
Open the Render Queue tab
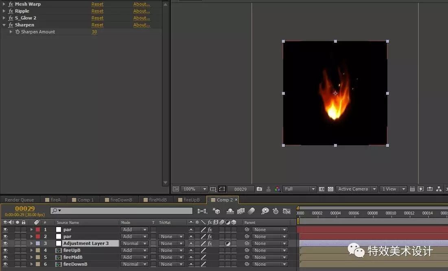pos(20,199)
